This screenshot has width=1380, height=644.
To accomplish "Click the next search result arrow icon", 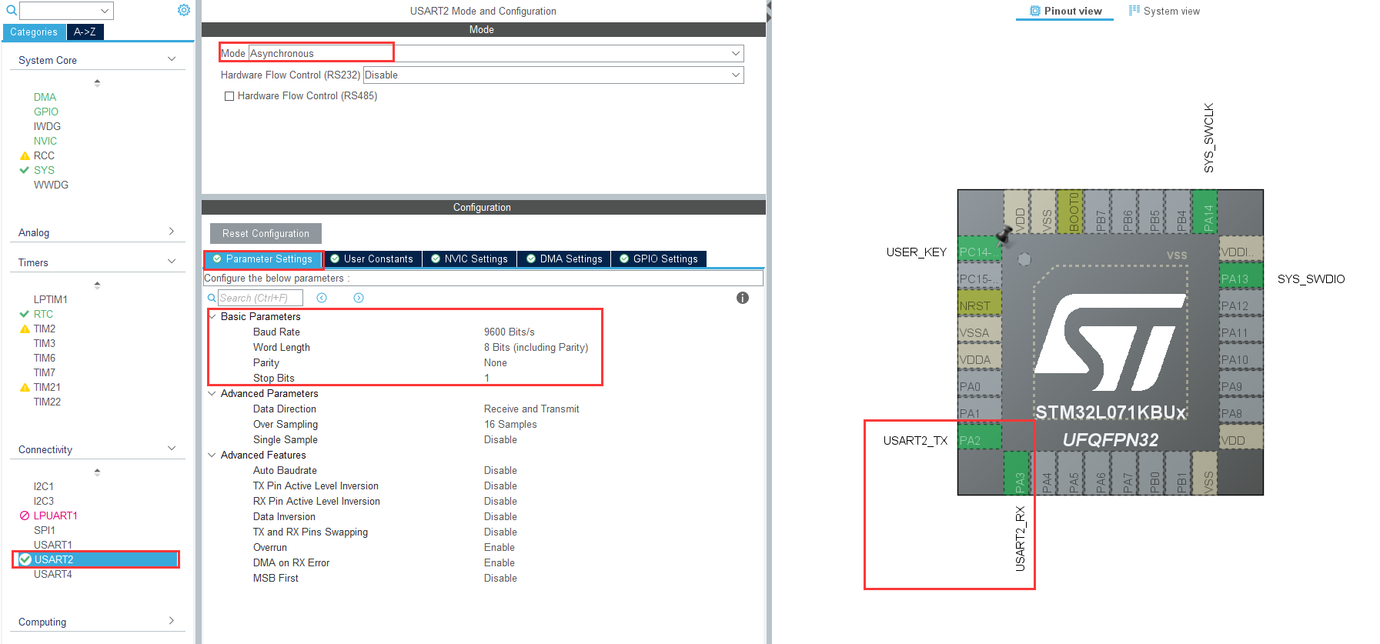I will tap(359, 298).
